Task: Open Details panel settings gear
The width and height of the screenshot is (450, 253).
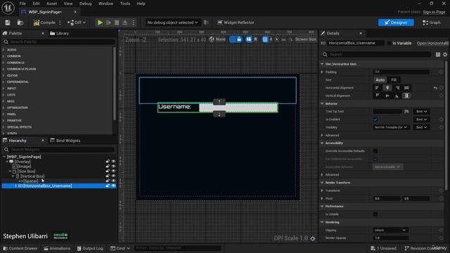Action: pos(445,55)
